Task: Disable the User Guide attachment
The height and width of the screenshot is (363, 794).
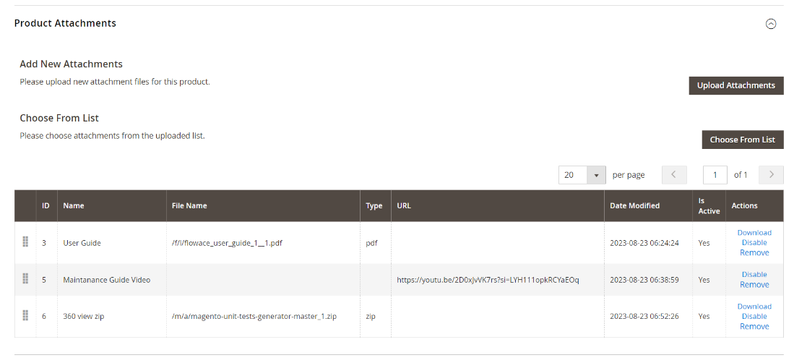Action: [x=754, y=243]
